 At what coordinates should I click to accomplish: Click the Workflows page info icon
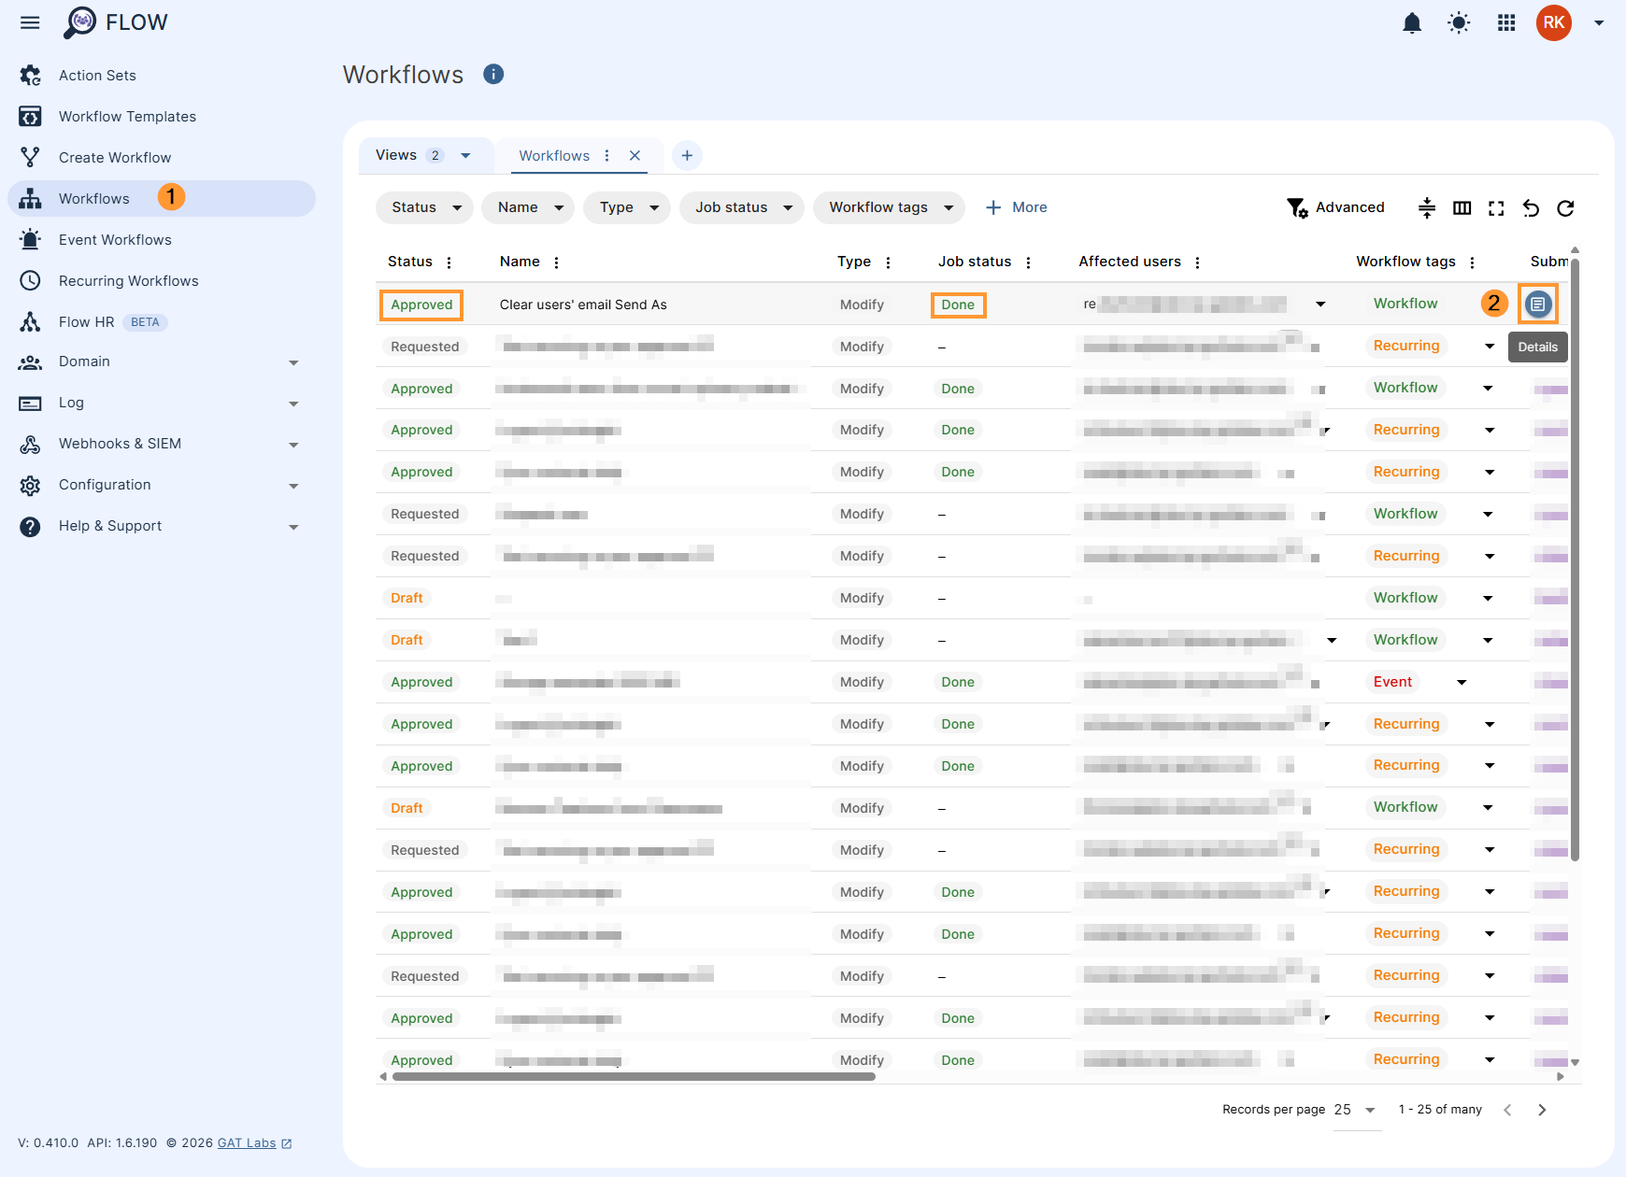pyautogui.click(x=492, y=74)
